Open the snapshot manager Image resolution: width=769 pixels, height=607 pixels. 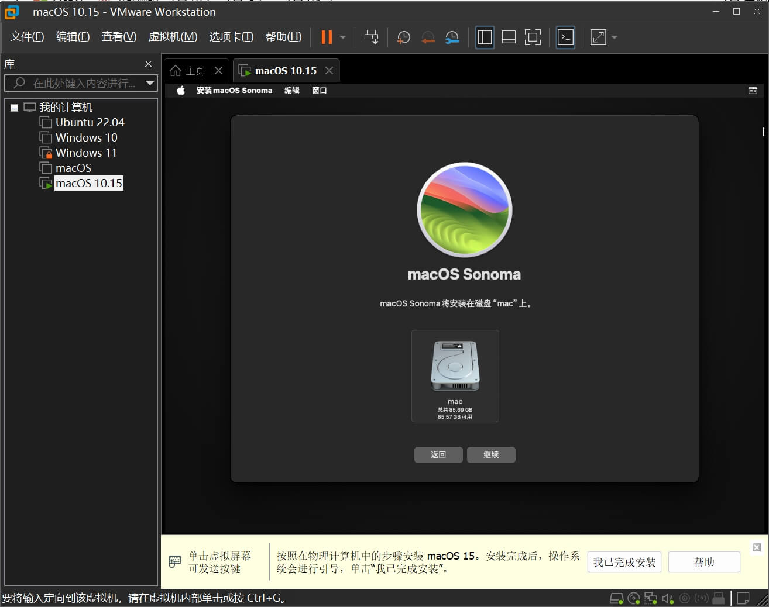(x=452, y=37)
